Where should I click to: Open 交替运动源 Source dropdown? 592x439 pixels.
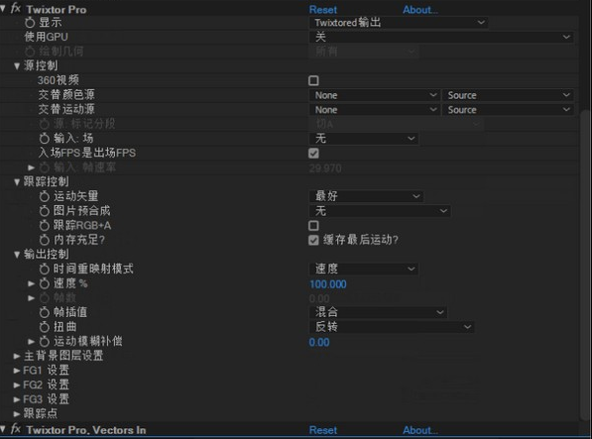(x=508, y=110)
